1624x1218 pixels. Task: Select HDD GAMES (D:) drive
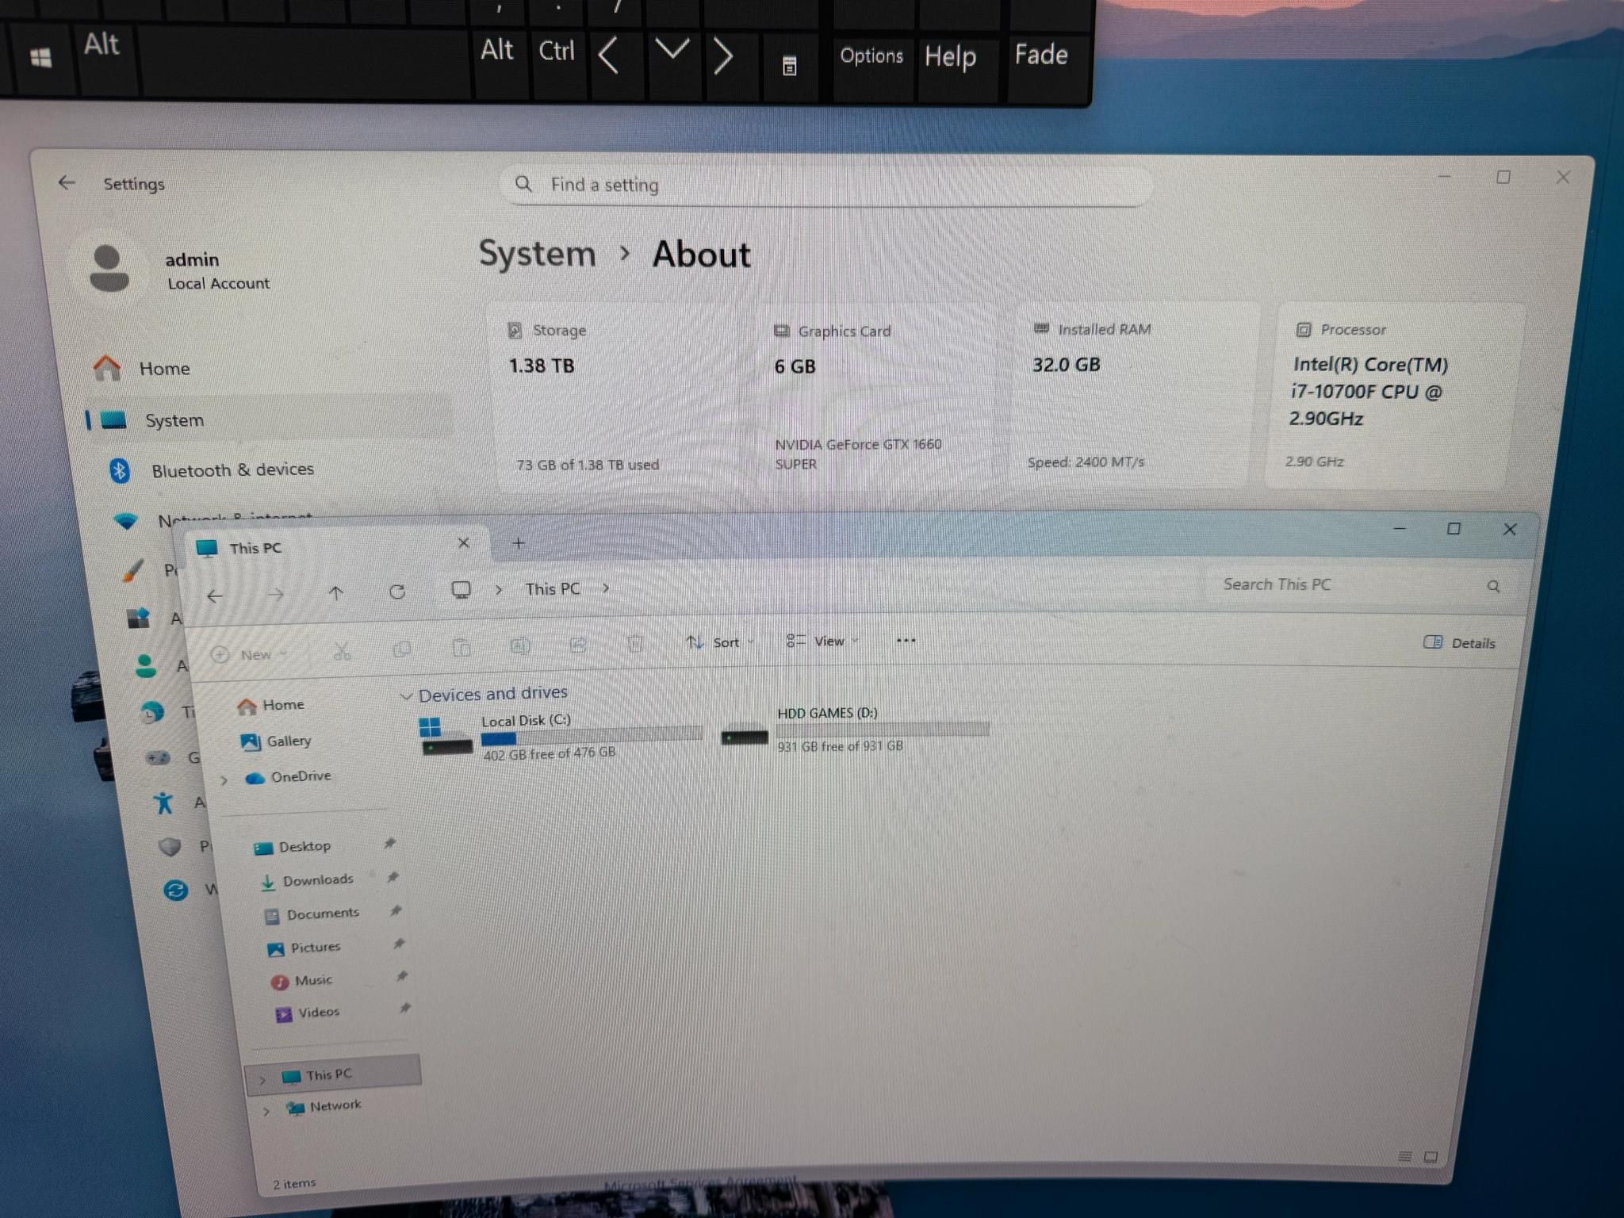(x=855, y=730)
